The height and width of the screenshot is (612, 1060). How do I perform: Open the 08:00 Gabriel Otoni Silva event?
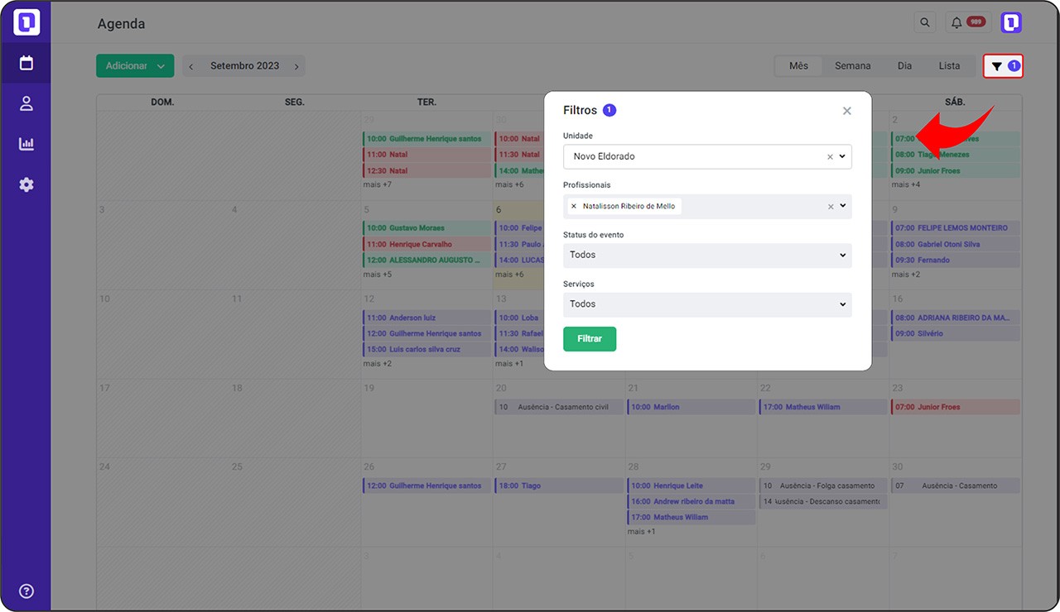coord(956,244)
